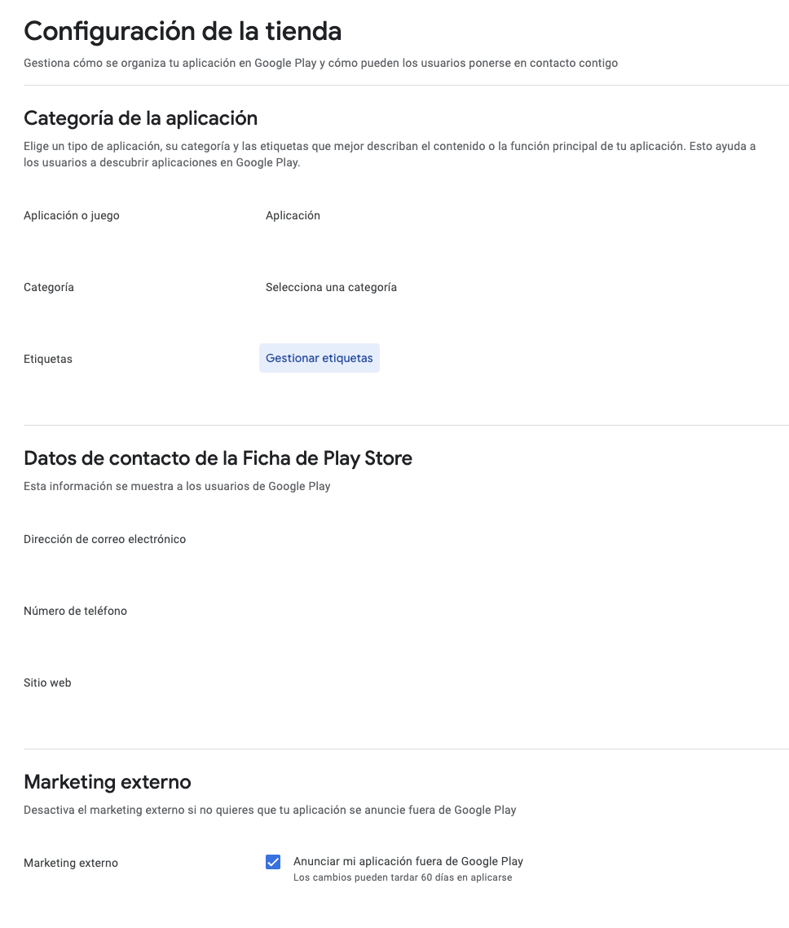Screen dimensions: 789x928
Task: Click the Categoría de la aplicación heading
Action: click(141, 118)
